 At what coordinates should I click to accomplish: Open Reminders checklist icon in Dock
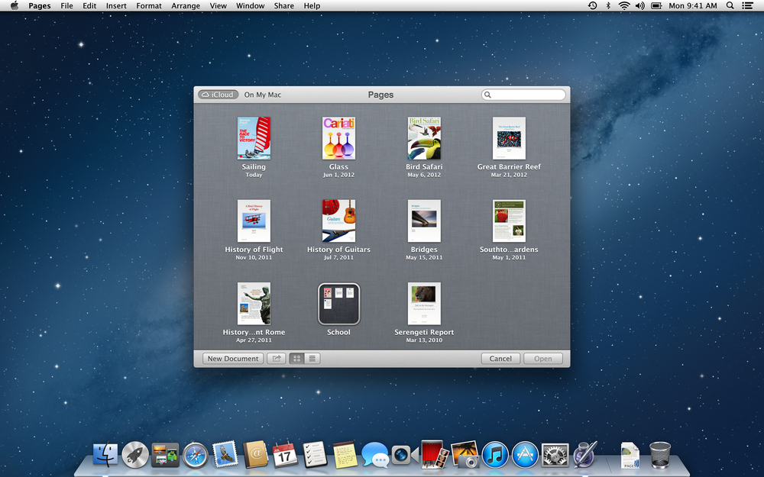pyautogui.click(x=315, y=455)
